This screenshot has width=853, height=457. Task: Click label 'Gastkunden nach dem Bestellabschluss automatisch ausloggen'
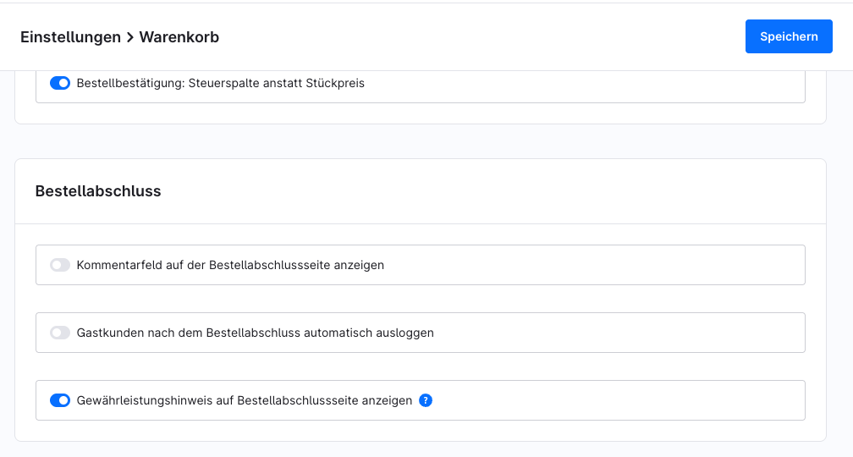pos(256,333)
